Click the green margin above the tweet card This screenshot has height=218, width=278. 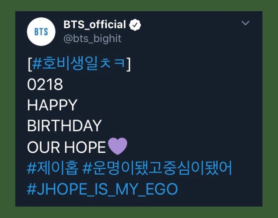click(x=139, y=6)
